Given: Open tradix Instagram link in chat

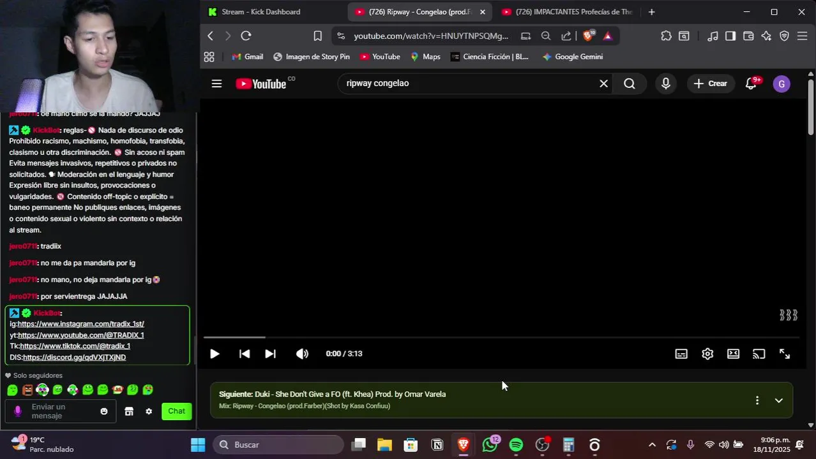Looking at the screenshot, I should tap(81, 324).
